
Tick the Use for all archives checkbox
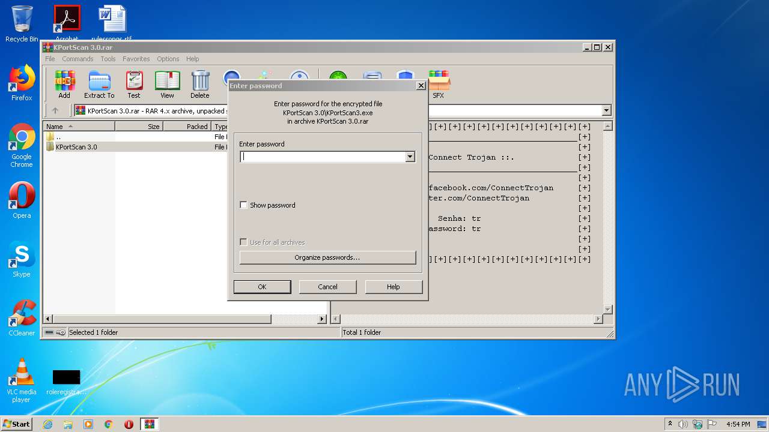(243, 242)
